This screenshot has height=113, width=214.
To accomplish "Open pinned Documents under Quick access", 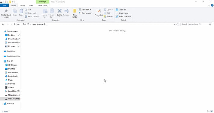I will click(13, 42).
